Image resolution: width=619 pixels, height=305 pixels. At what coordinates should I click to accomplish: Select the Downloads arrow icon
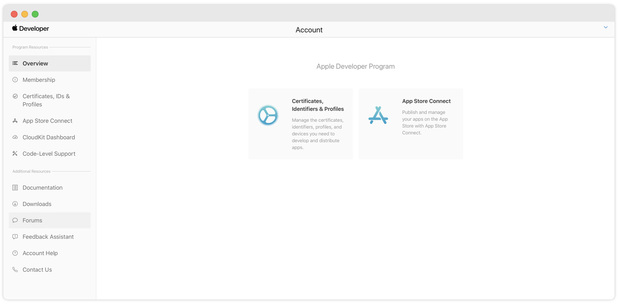click(15, 204)
